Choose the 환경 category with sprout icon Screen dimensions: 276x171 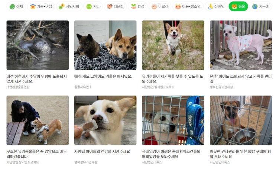(x=138, y=7)
